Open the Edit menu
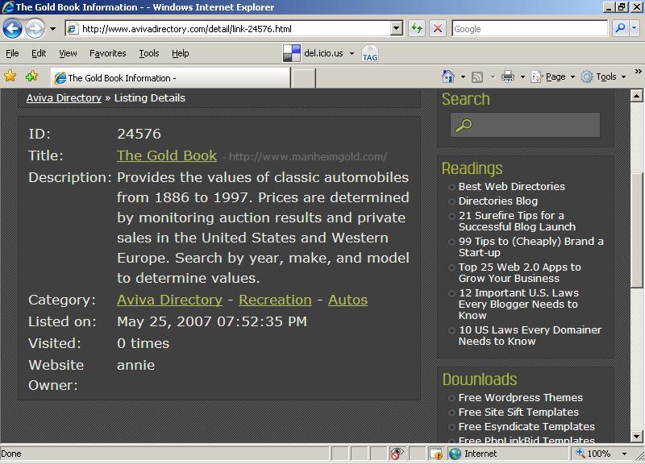The image size is (645, 464). click(x=39, y=53)
